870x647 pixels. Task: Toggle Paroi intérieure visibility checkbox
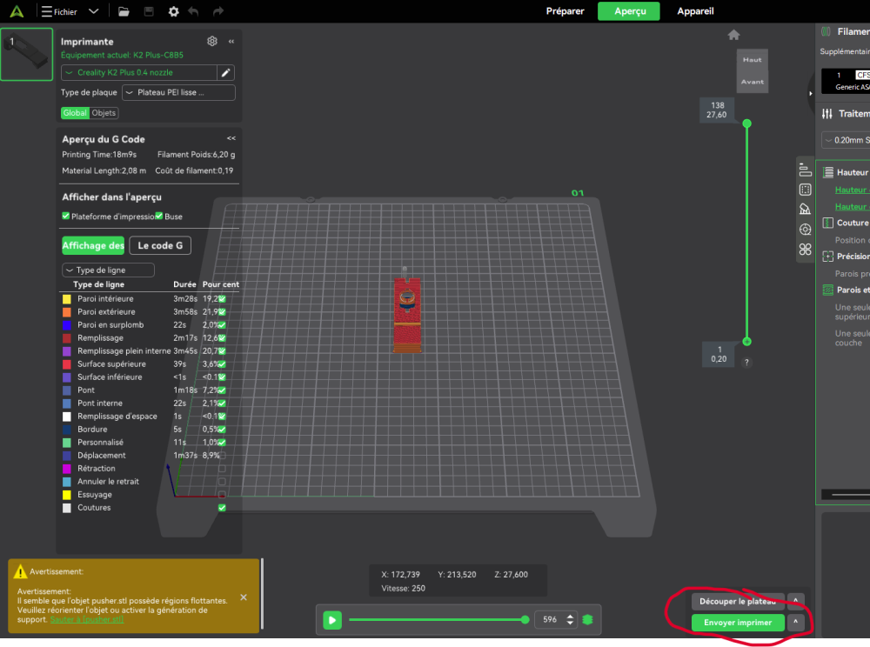pos(222,298)
